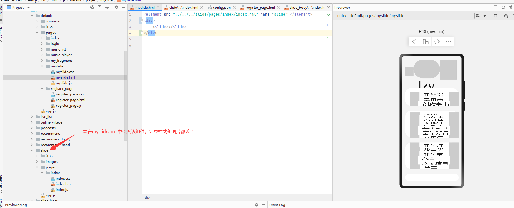Refresh the Previewer
Screen dimensions: 514x208
[x=503, y=7]
